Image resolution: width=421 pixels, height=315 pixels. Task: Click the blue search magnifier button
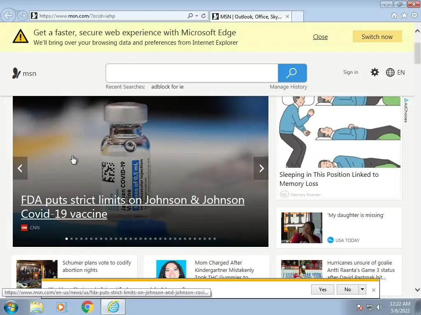[x=292, y=73]
